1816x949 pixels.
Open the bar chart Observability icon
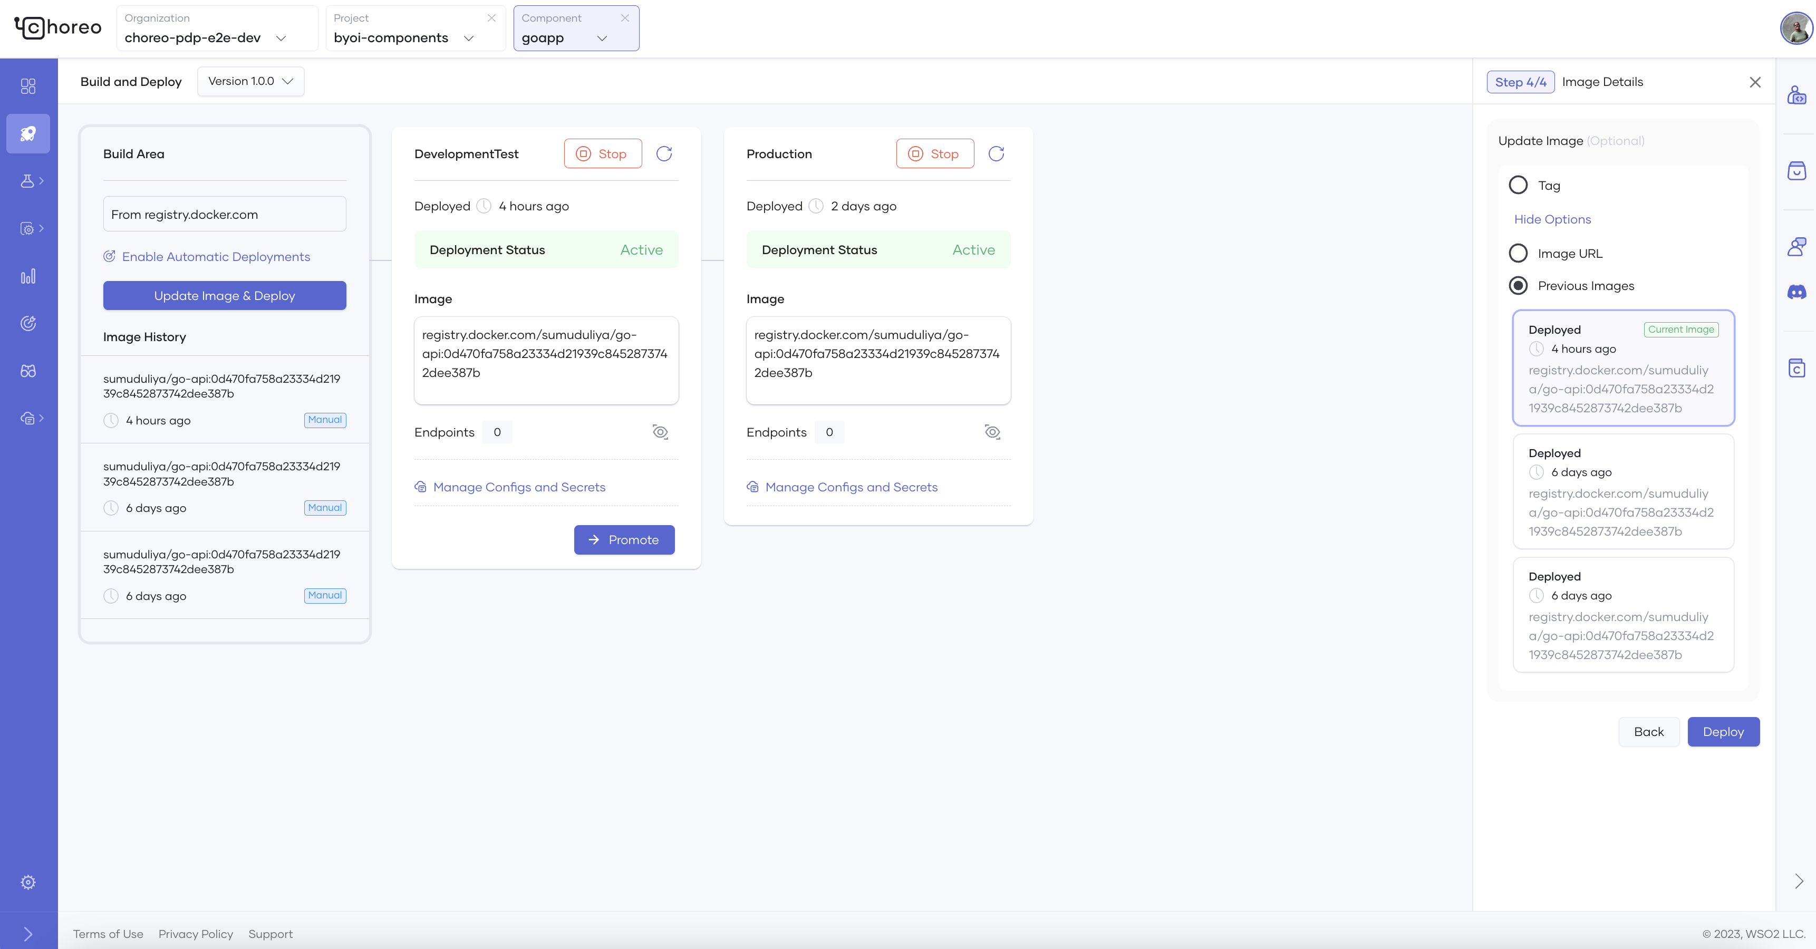point(28,276)
